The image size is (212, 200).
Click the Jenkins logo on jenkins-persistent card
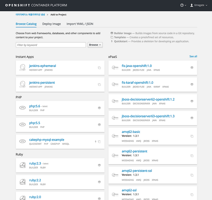[22, 84]
